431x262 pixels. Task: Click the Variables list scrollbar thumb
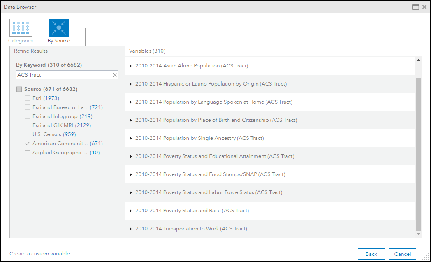pos(419,154)
